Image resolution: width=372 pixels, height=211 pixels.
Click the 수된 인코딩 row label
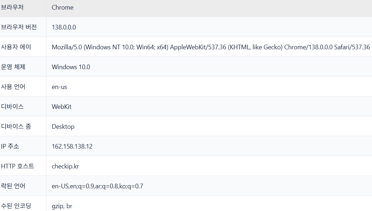pos(16,206)
